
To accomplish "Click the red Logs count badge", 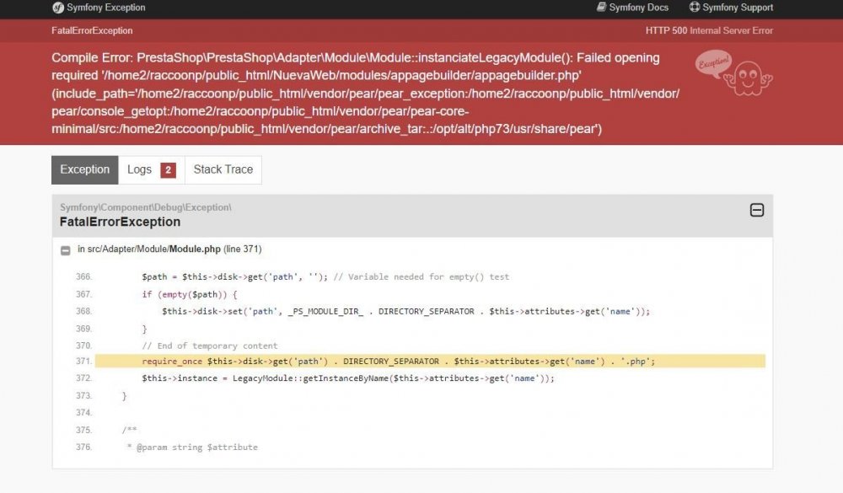I will point(169,170).
